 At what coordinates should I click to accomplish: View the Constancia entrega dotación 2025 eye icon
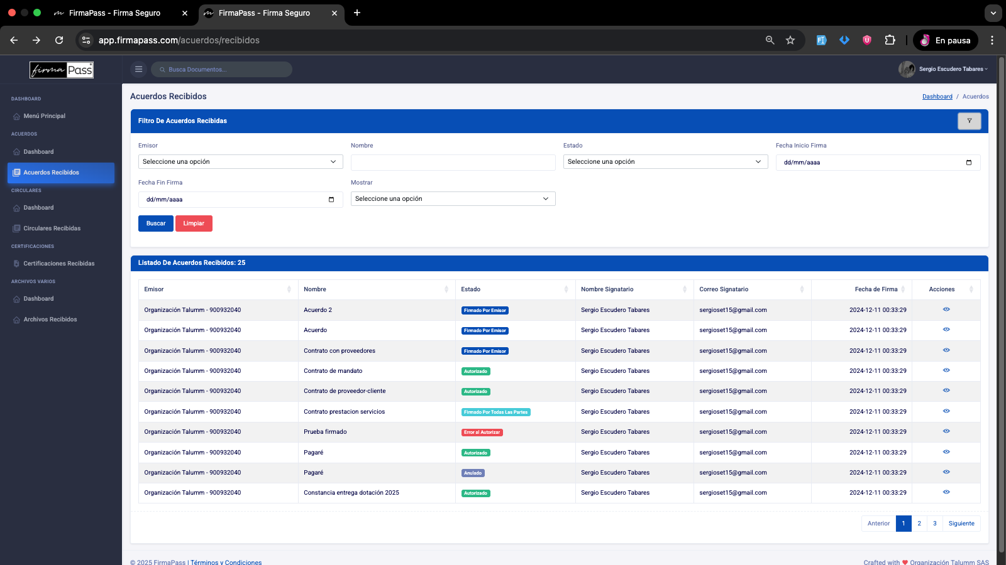click(x=946, y=492)
